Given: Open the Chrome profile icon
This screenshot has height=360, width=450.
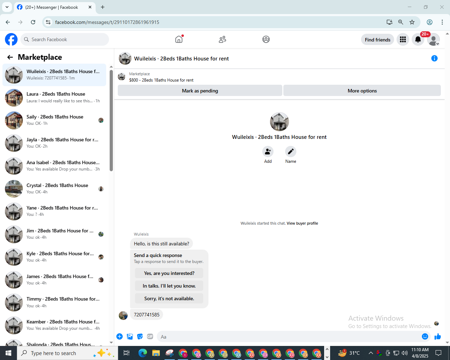Looking at the screenshot, I should [430, 22].
